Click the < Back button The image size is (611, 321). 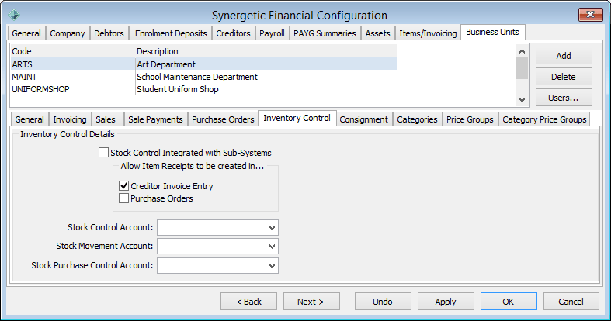pos(248,302)
